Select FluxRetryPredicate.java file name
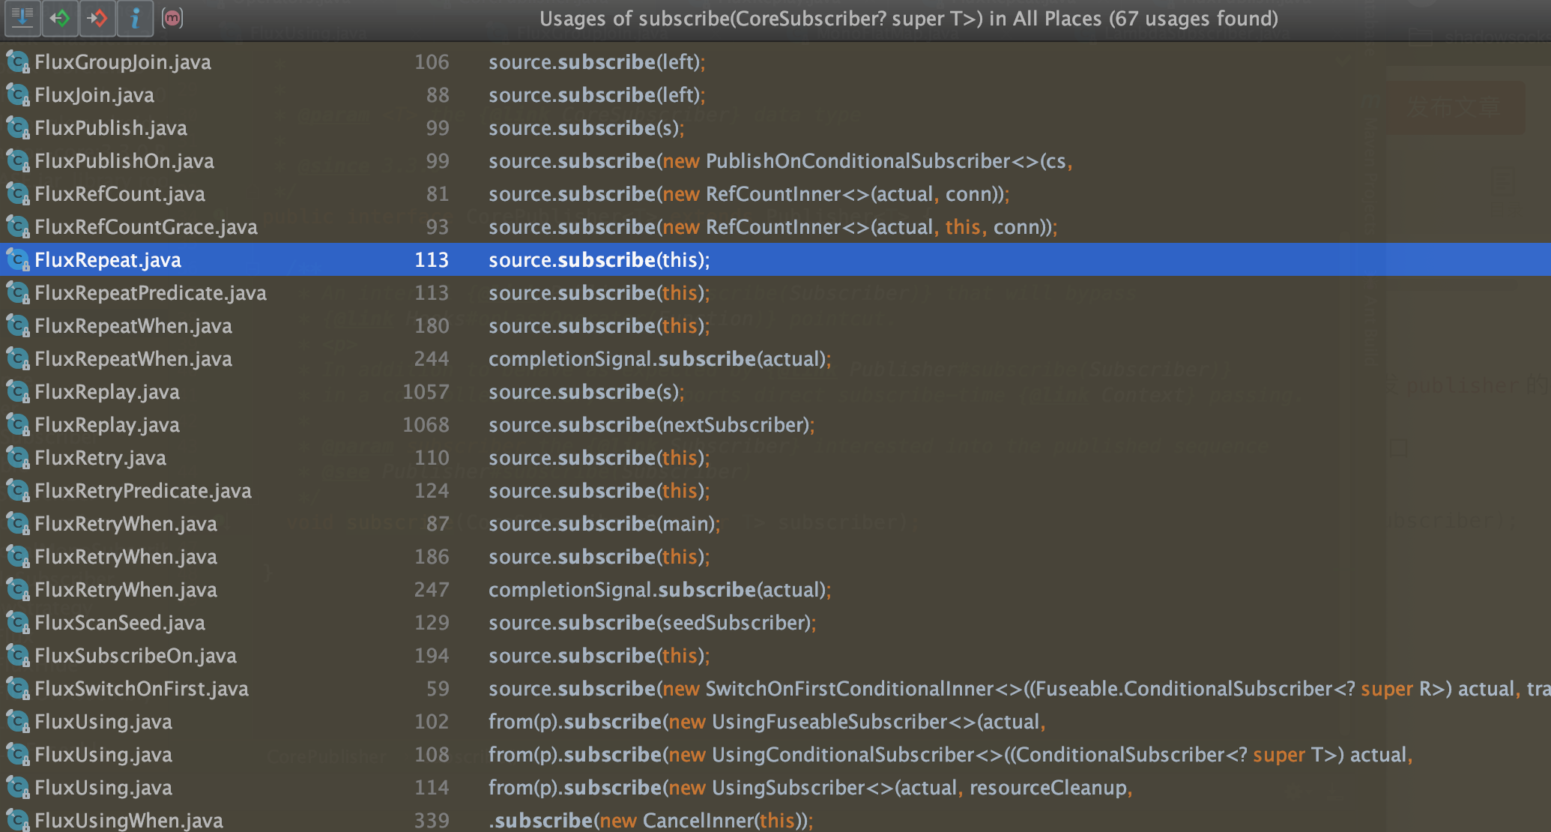 (x=143, y=491)
